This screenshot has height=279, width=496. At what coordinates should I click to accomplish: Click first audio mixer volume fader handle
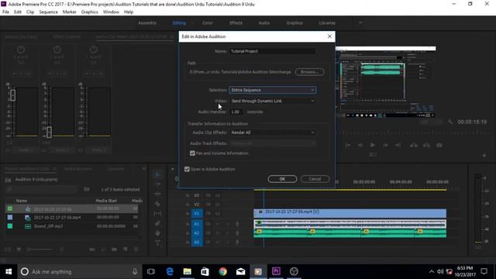click(13, 95)
